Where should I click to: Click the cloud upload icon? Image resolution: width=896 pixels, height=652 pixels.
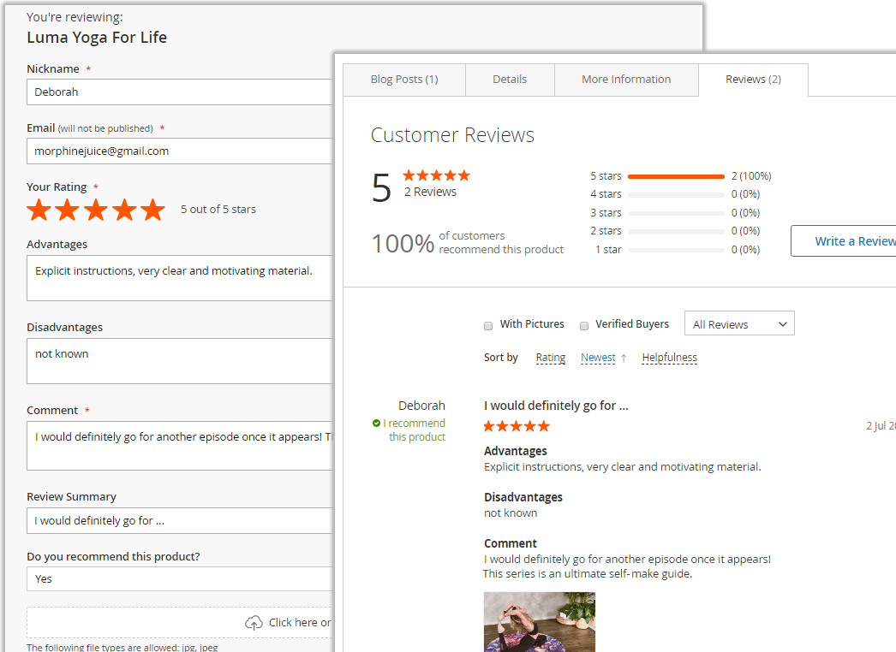click(x=254, y=622)
